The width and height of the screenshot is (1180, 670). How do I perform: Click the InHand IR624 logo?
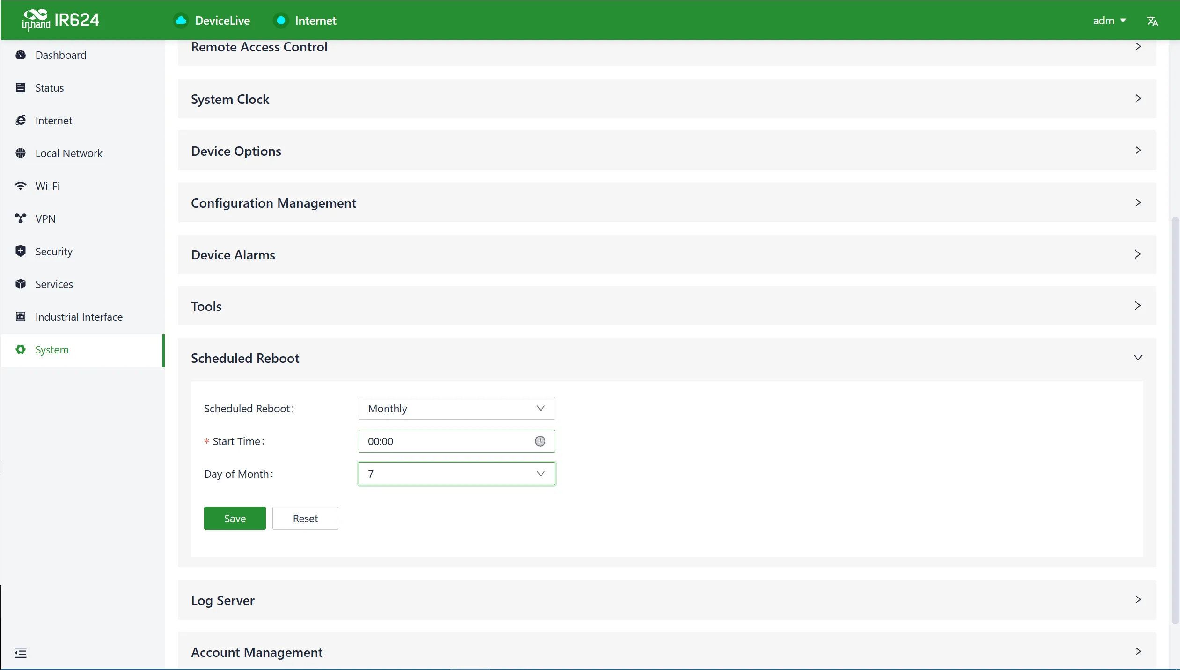click(61, 20)
